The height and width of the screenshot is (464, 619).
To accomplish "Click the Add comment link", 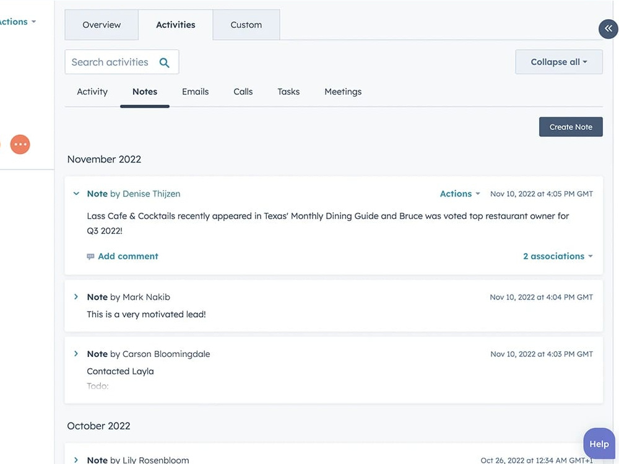I will pos(128,256).
